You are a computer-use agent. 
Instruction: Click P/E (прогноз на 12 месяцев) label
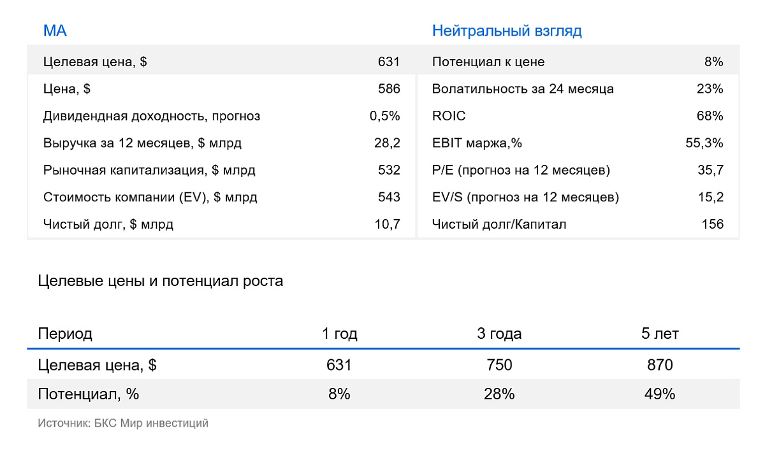click(x=521, y=170)
